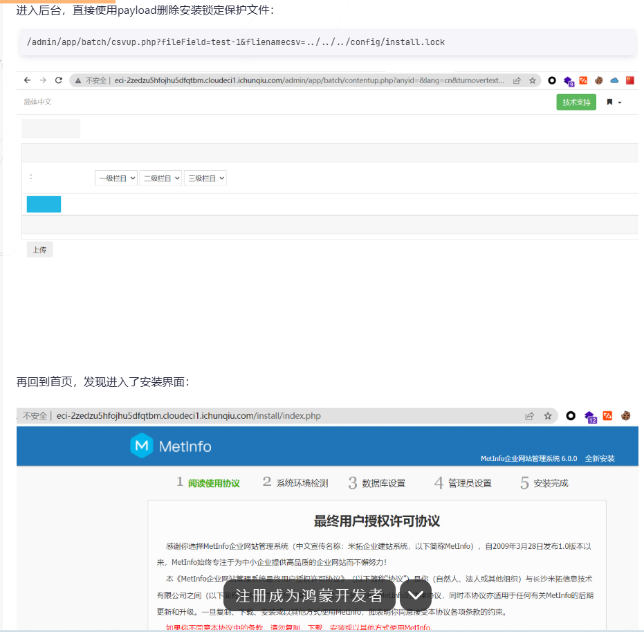The width and height of the screenshot is (644, 632).
Task: Open cookie extension beside cloud icon
Action: pyautogui.click(x=599, y=80)
